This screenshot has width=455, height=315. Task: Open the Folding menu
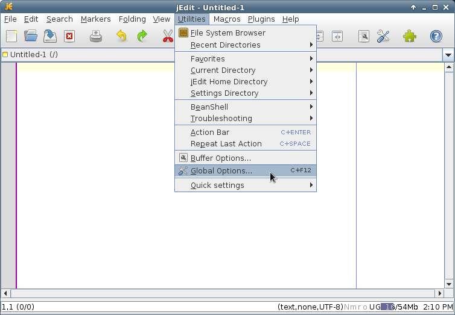click(132, 19)
